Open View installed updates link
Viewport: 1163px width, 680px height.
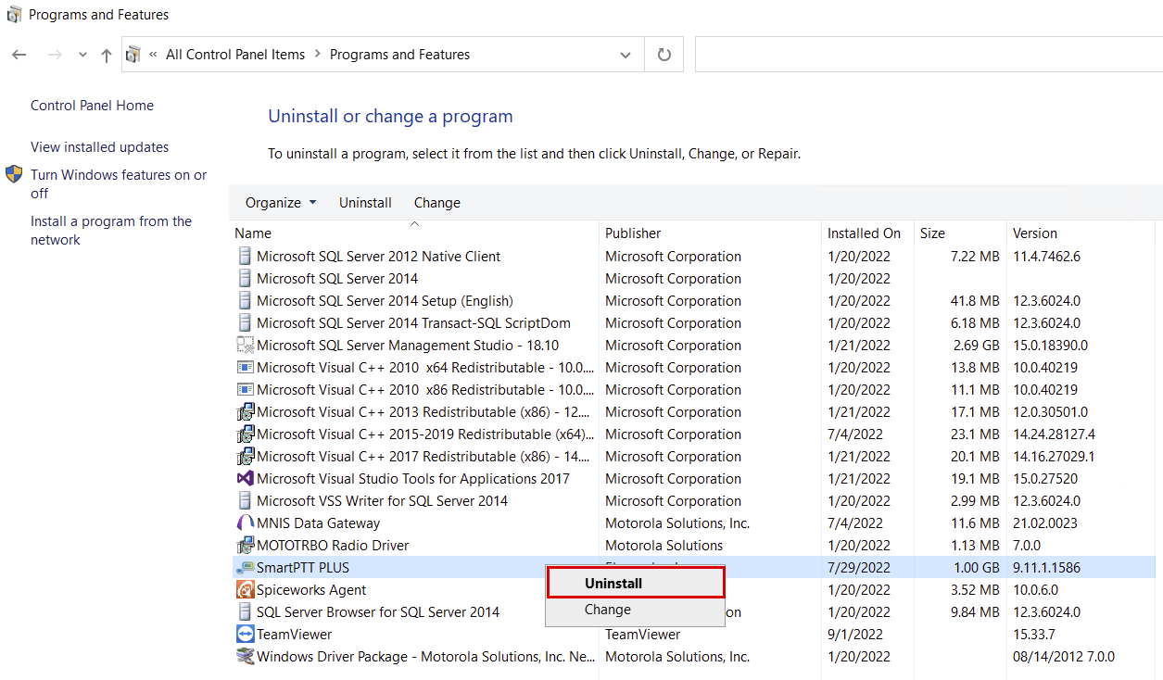point(99,147)
